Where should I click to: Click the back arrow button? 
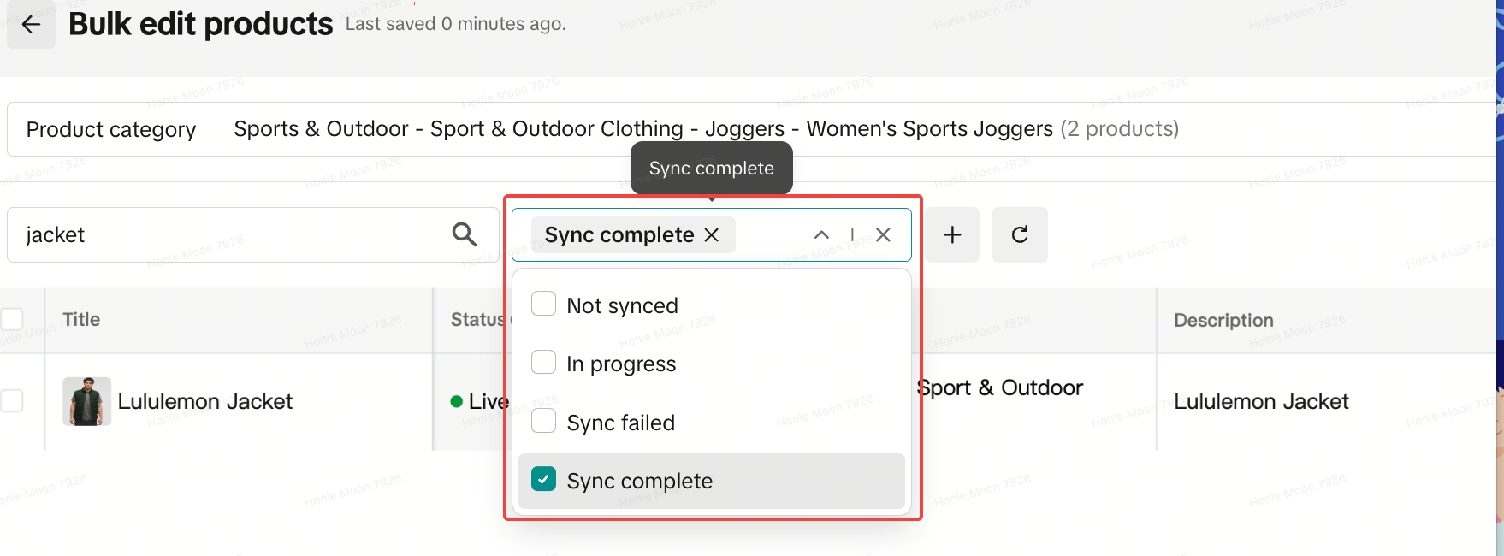pyautogui.click(x=31, y=25)
